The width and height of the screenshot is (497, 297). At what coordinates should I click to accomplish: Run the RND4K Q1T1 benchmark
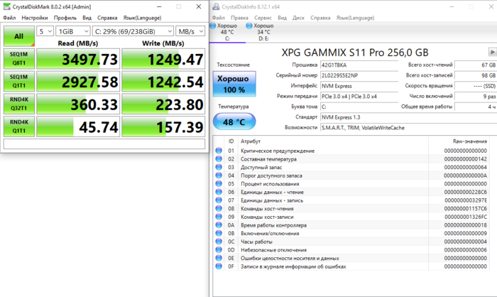point(19,126)
